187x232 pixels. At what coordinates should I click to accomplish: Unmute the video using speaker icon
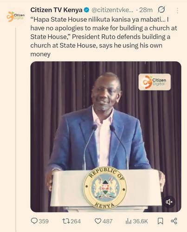169,202
